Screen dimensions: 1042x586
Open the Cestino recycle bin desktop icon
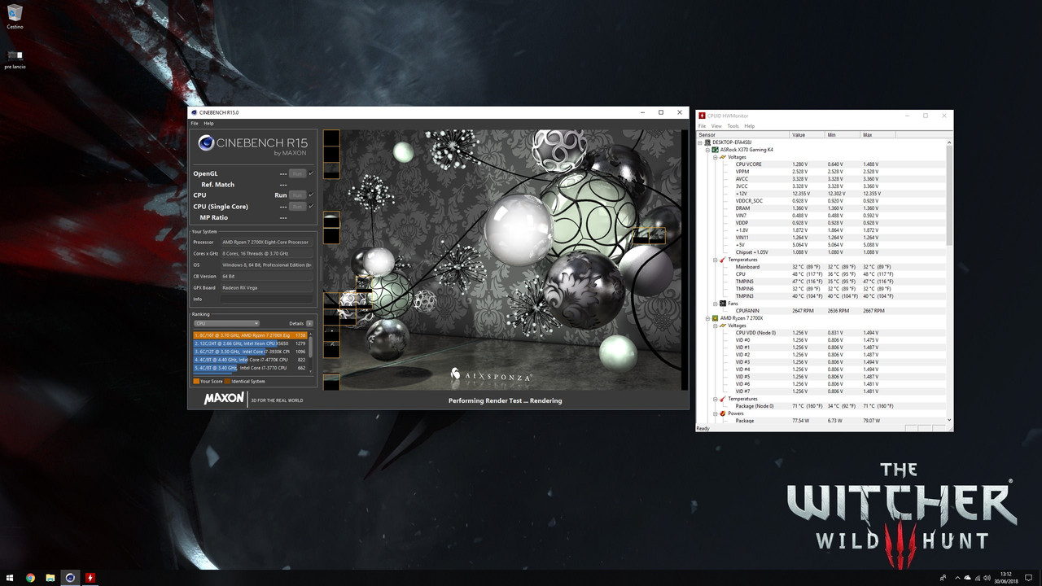click(x=15, y=16)
